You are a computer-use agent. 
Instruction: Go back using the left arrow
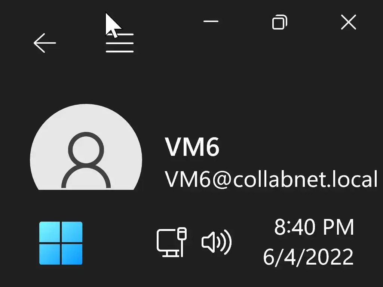45,43
